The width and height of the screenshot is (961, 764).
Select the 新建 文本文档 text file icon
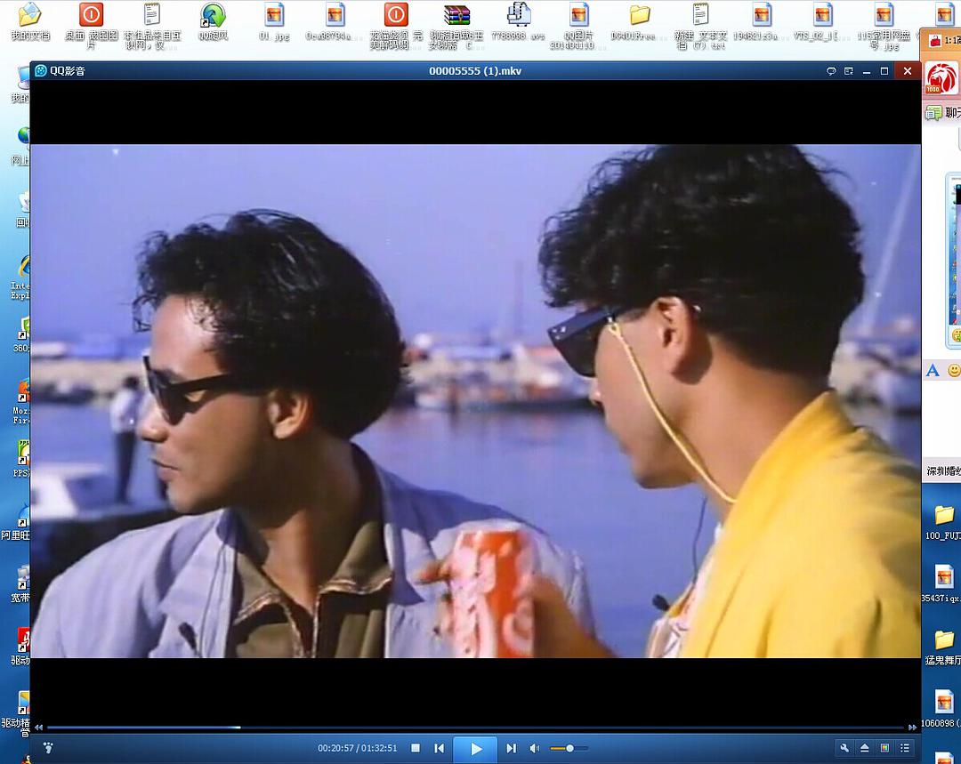click(x=700, y=25)
